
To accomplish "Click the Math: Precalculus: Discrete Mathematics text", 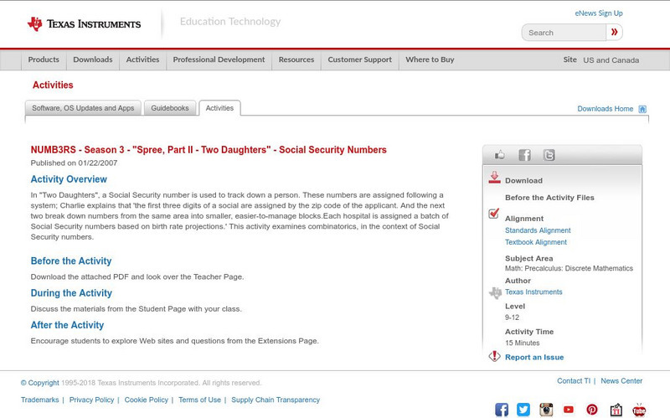I will 569,268.
